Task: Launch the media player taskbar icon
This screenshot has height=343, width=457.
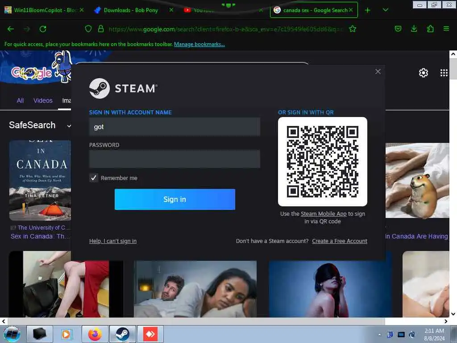Action: point(66,334)
